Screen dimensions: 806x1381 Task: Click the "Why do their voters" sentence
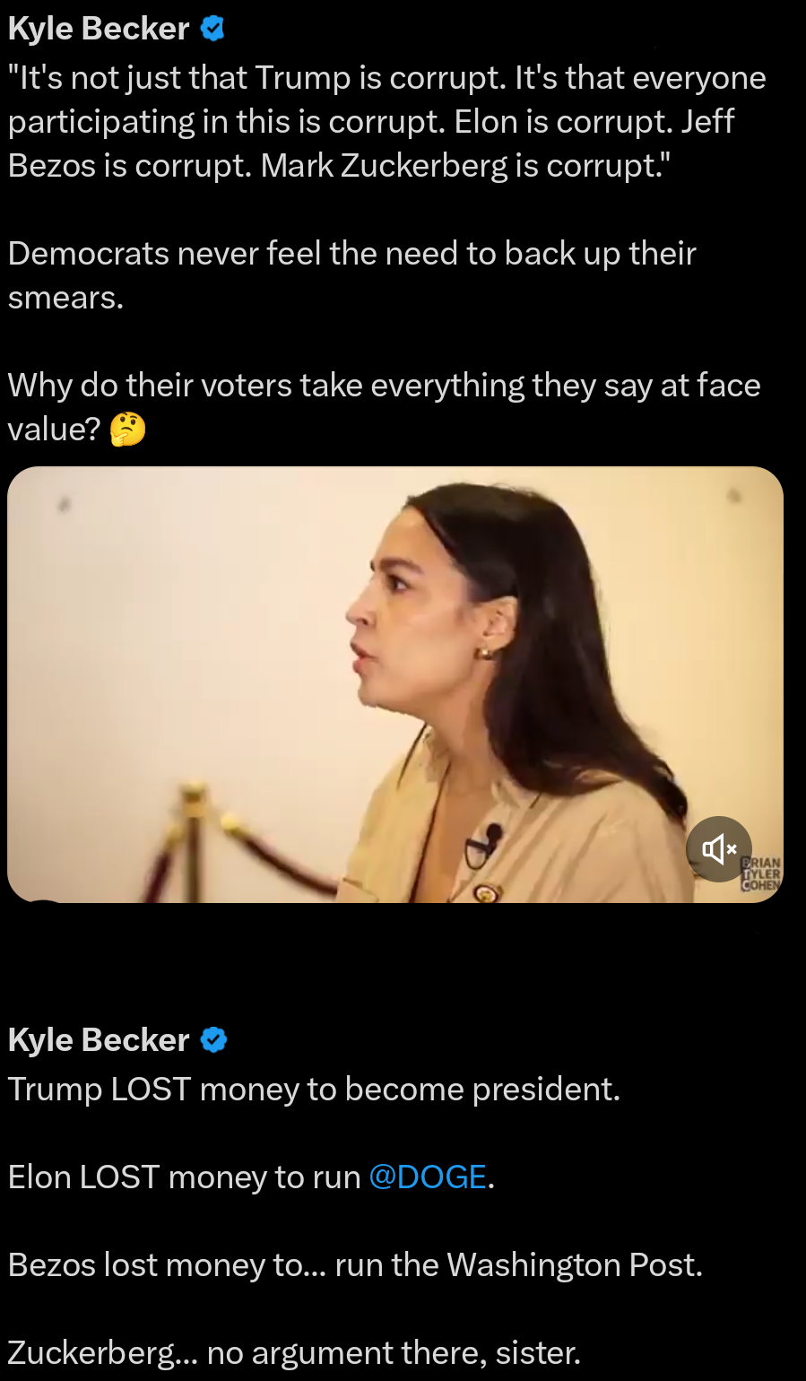click(384, 387)
